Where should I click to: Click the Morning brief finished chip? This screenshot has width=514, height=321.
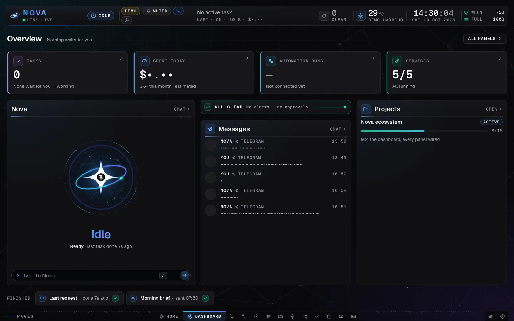170,298
